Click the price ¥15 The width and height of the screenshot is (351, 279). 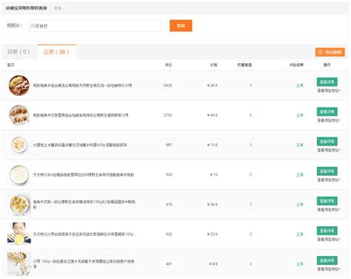click(214, 174)
